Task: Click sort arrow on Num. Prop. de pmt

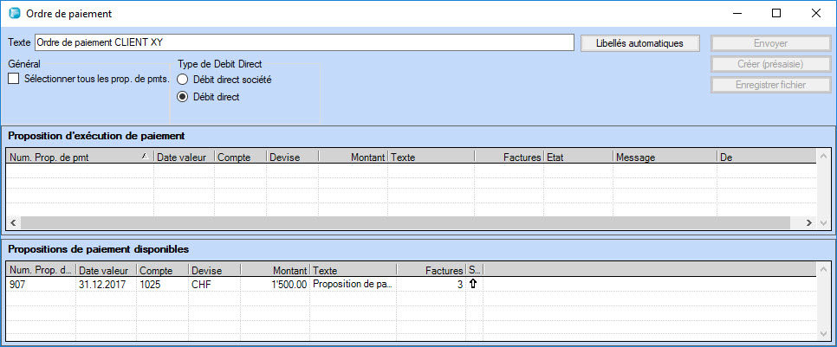Action: pos(144,157)
